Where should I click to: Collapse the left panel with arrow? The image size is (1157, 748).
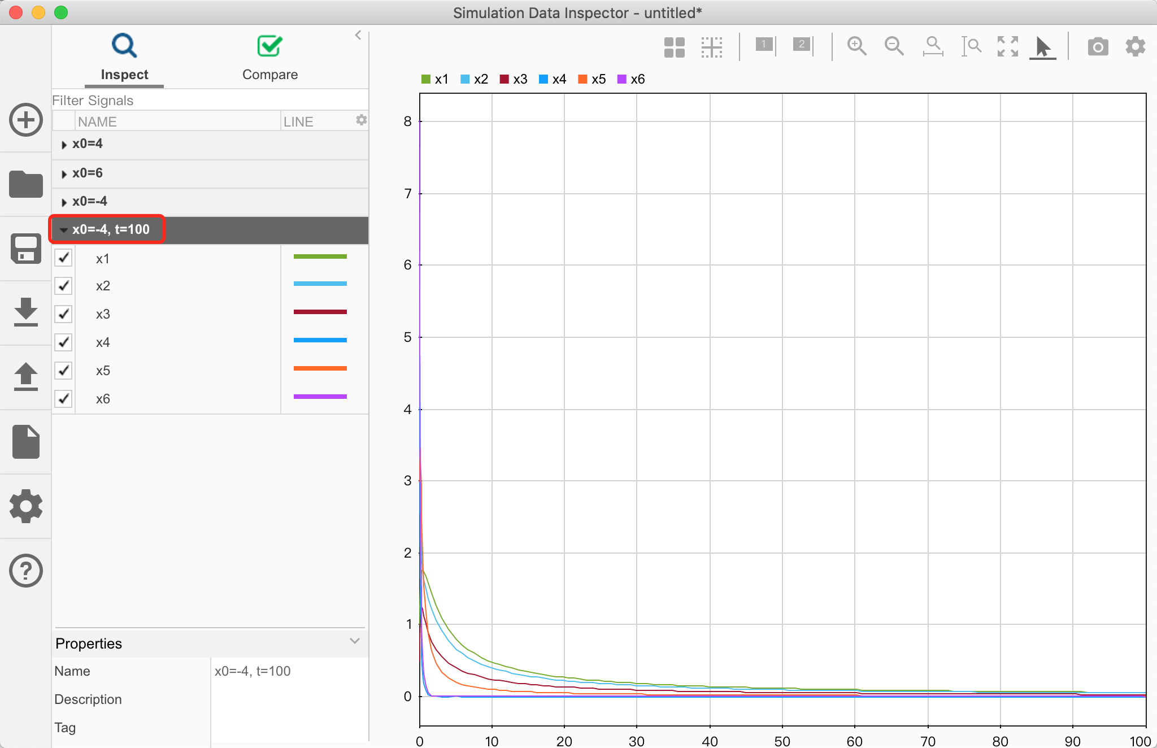358,35
